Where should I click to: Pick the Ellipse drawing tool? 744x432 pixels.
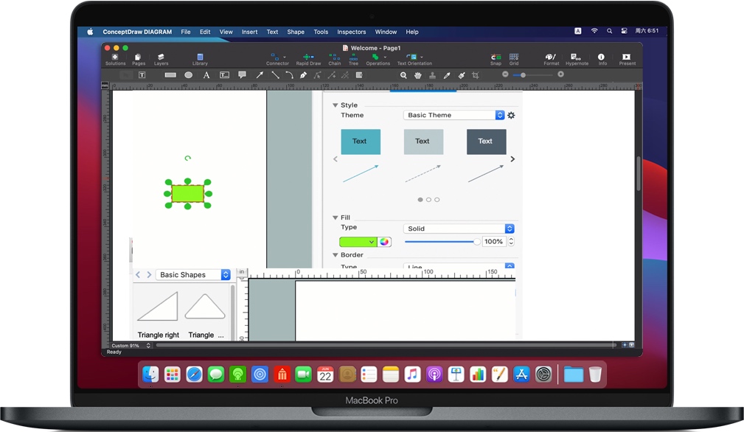click(x=189, y=74)
